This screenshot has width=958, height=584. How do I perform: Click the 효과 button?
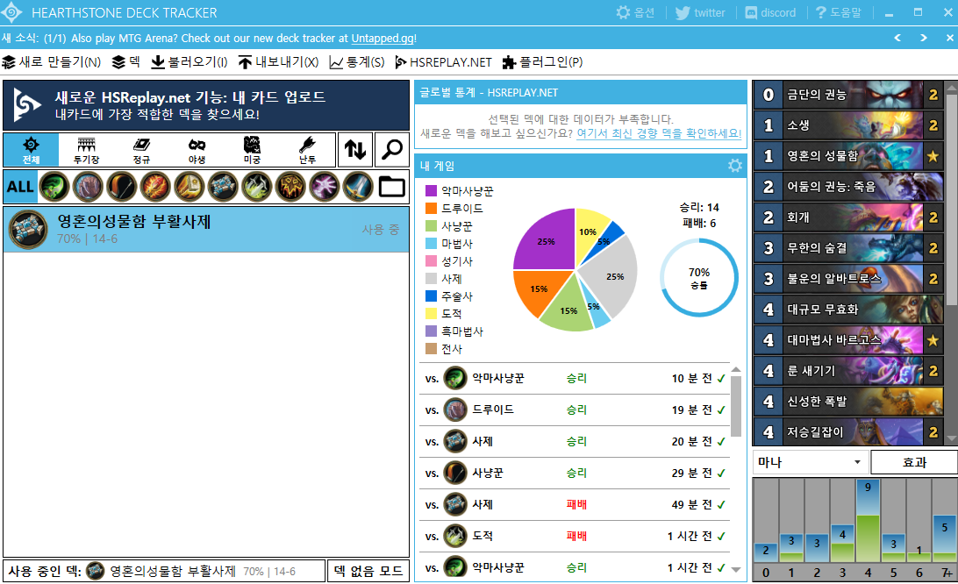tap(914, 462)
